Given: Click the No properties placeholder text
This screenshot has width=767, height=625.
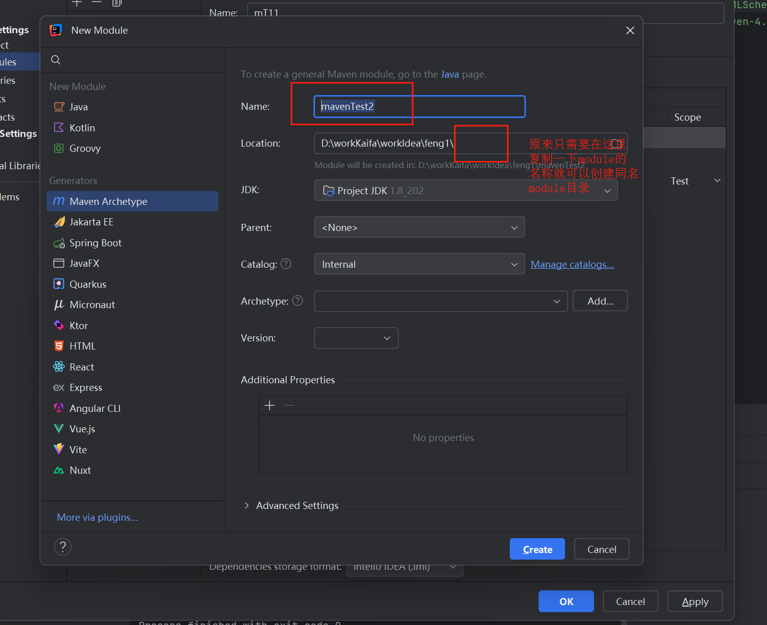Looking at the screenshot, I should (x=443, y=437).
